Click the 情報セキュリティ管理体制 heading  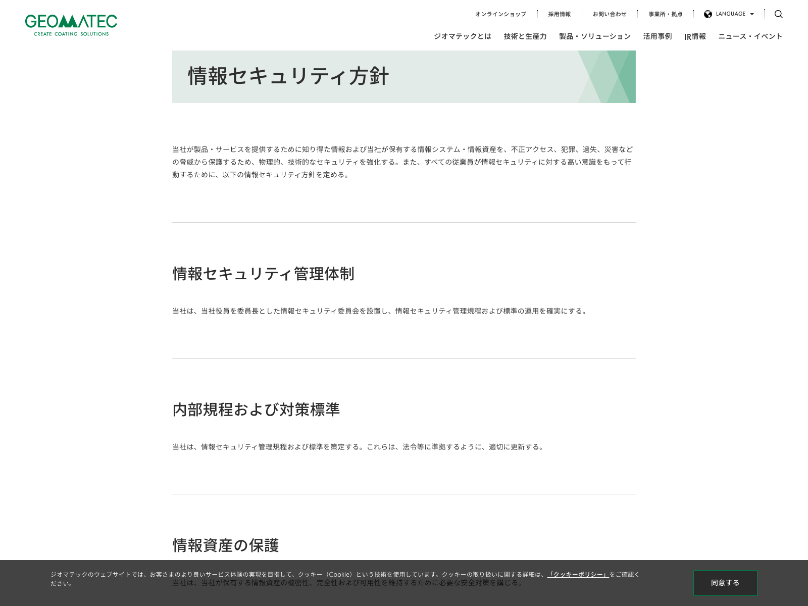[x=263, y=274]
